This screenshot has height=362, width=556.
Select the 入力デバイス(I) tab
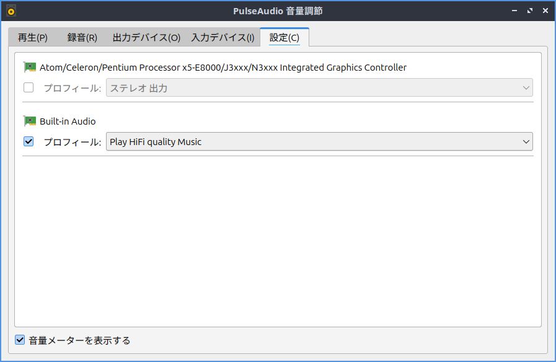(x=223, y=37)
